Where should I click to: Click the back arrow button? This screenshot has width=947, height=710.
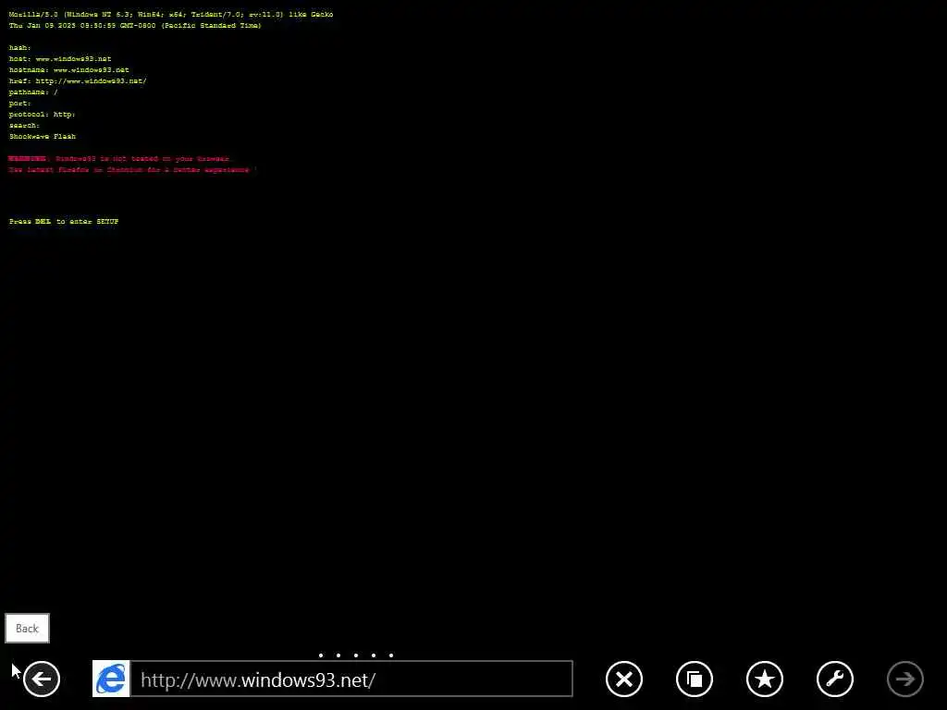click(42, 679)
